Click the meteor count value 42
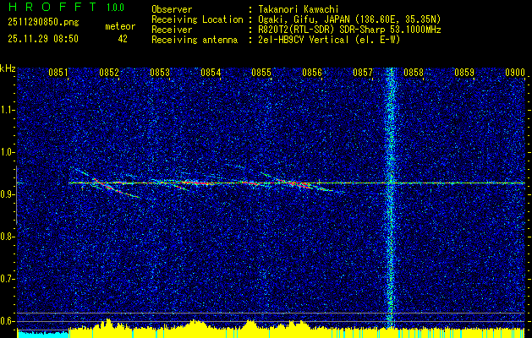 (123, 39)
